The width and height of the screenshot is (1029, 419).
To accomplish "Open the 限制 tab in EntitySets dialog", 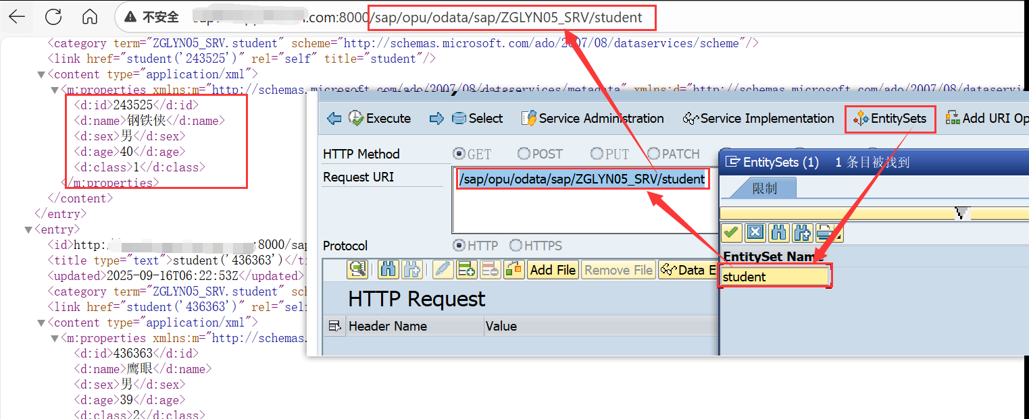I will tap(764, 188).
